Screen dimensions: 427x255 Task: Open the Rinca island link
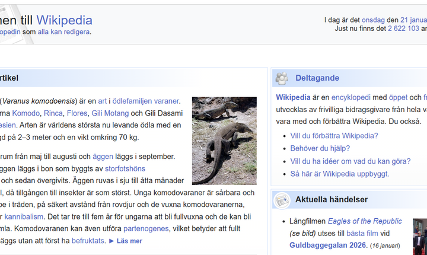point(53,113)
